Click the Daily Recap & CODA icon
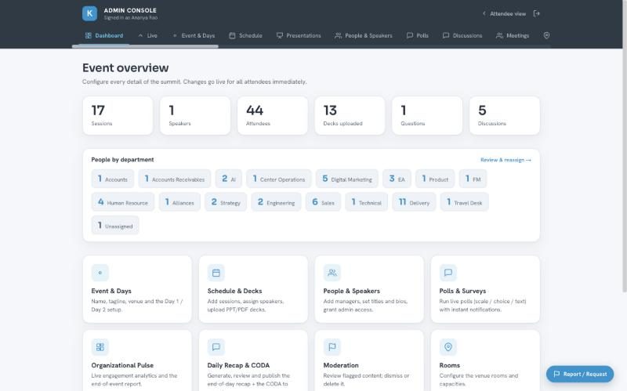 (x=216, y=347)
